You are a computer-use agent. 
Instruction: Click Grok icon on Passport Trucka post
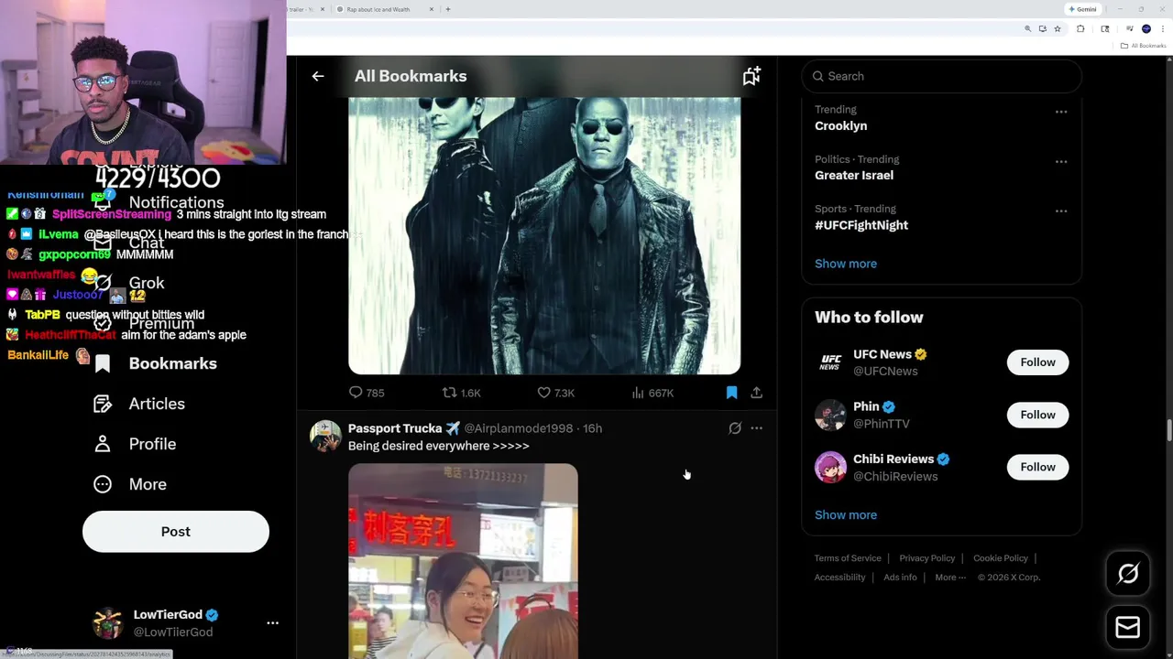735,428
